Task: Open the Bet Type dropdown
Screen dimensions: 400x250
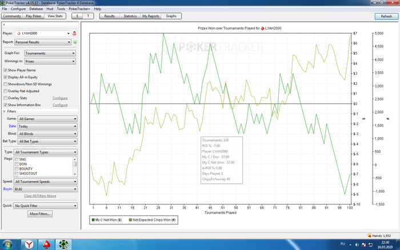Action: [47, 141]
